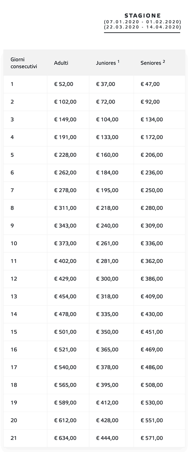189x452 pixels.
Task: Click the 6-day Seniores price € 236,00
Action: point(151,173)
